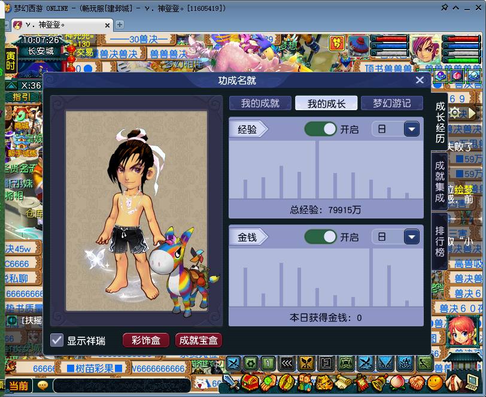
Task: Collapse the minimap using the up arrow
Action: coord(11,86)
